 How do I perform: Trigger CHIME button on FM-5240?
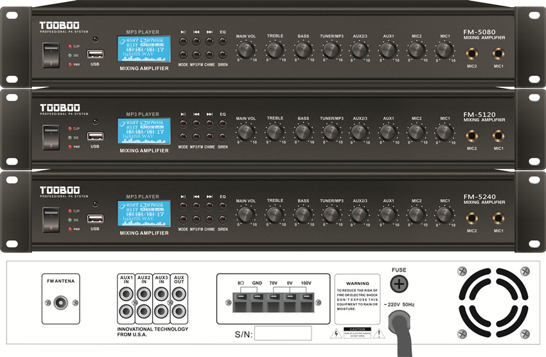[209, 220]
